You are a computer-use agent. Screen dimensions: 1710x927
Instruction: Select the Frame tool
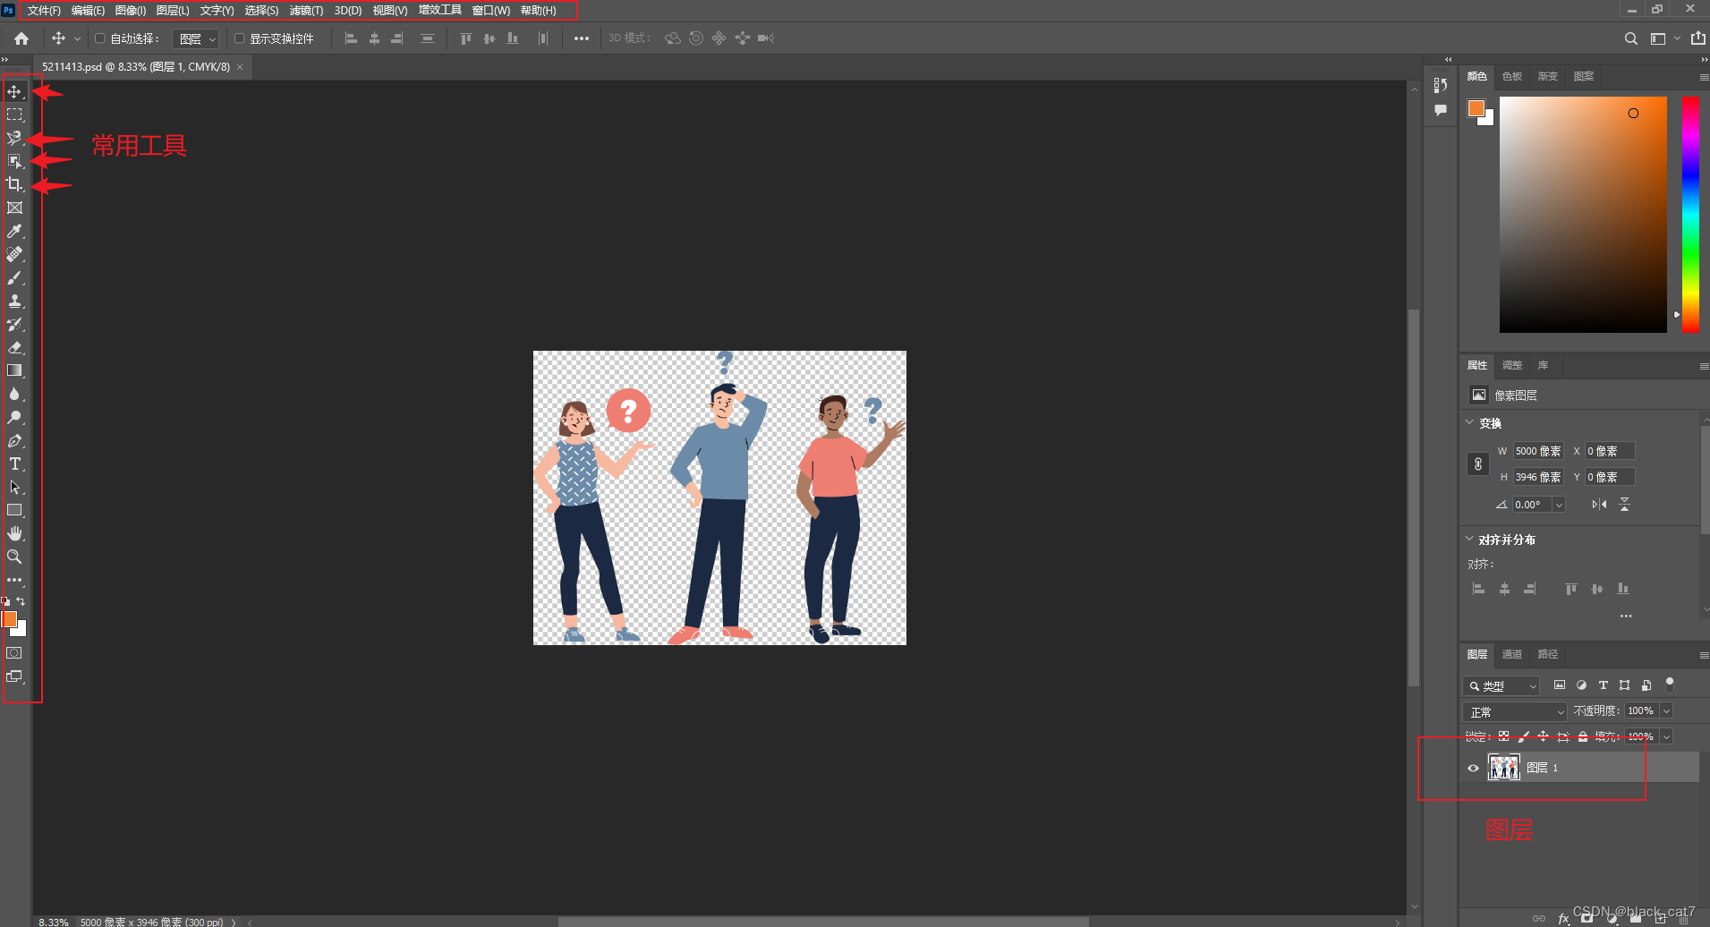point(14,208)
